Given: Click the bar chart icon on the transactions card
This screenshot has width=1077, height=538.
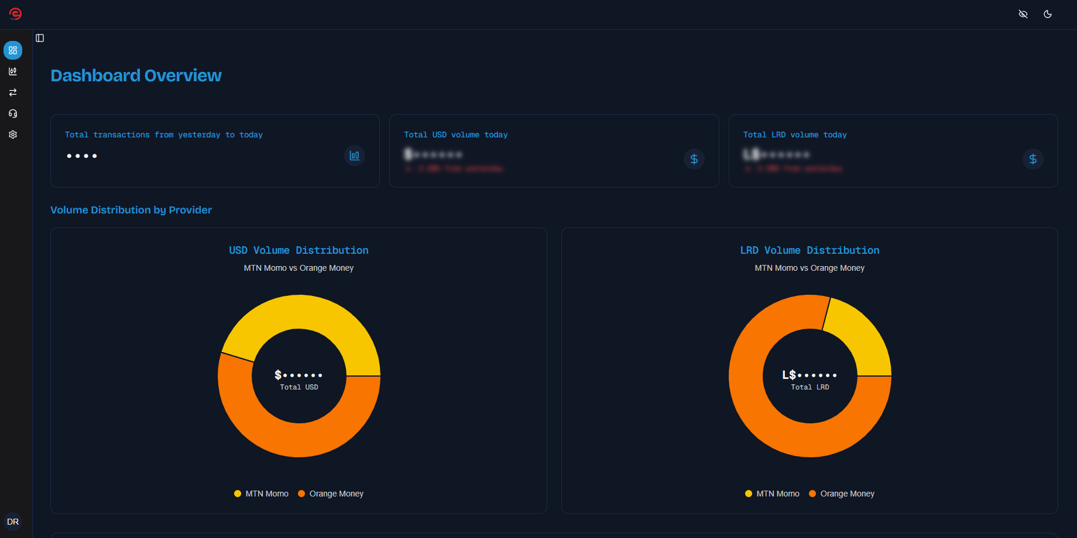Looking at the screenshot, I should [x=354, y=155].
